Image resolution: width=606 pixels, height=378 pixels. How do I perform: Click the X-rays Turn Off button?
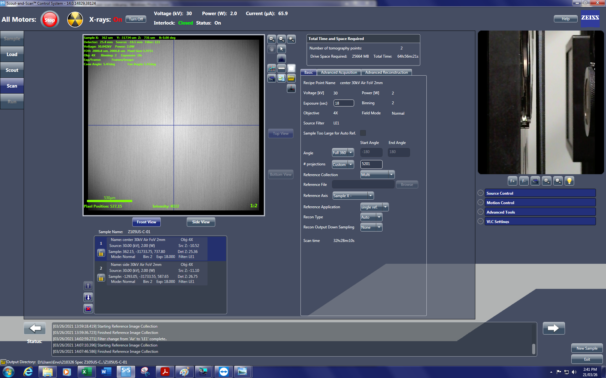(x=136, y=19)
